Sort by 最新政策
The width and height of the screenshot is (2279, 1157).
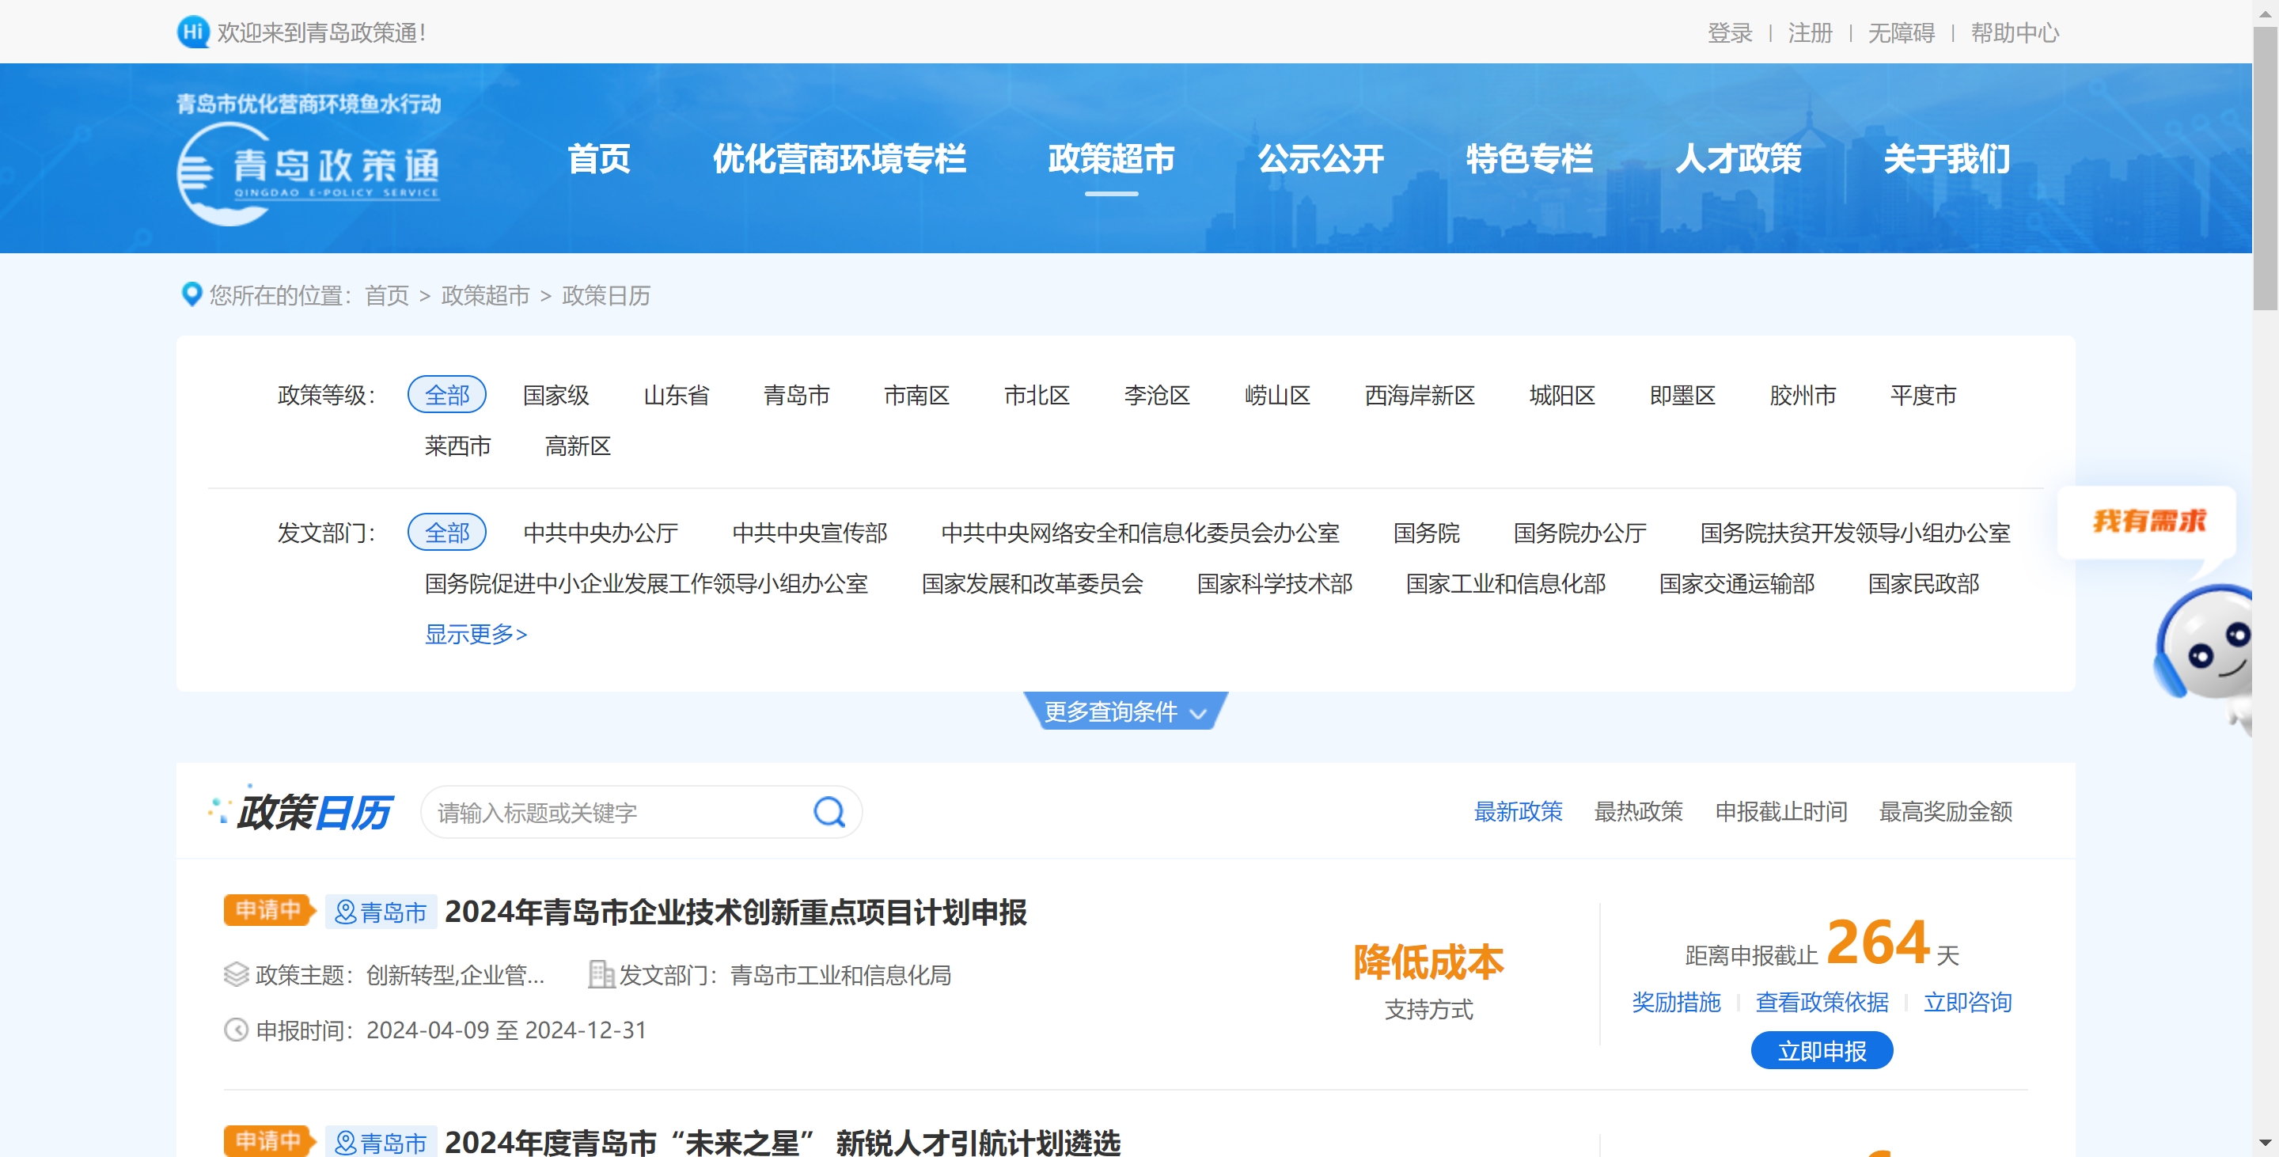pos(1519,810)
